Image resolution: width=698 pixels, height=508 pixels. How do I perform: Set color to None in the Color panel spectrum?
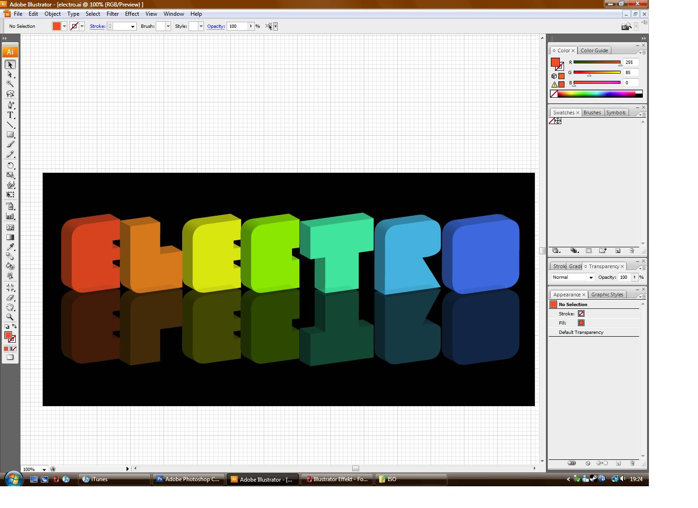554,94
